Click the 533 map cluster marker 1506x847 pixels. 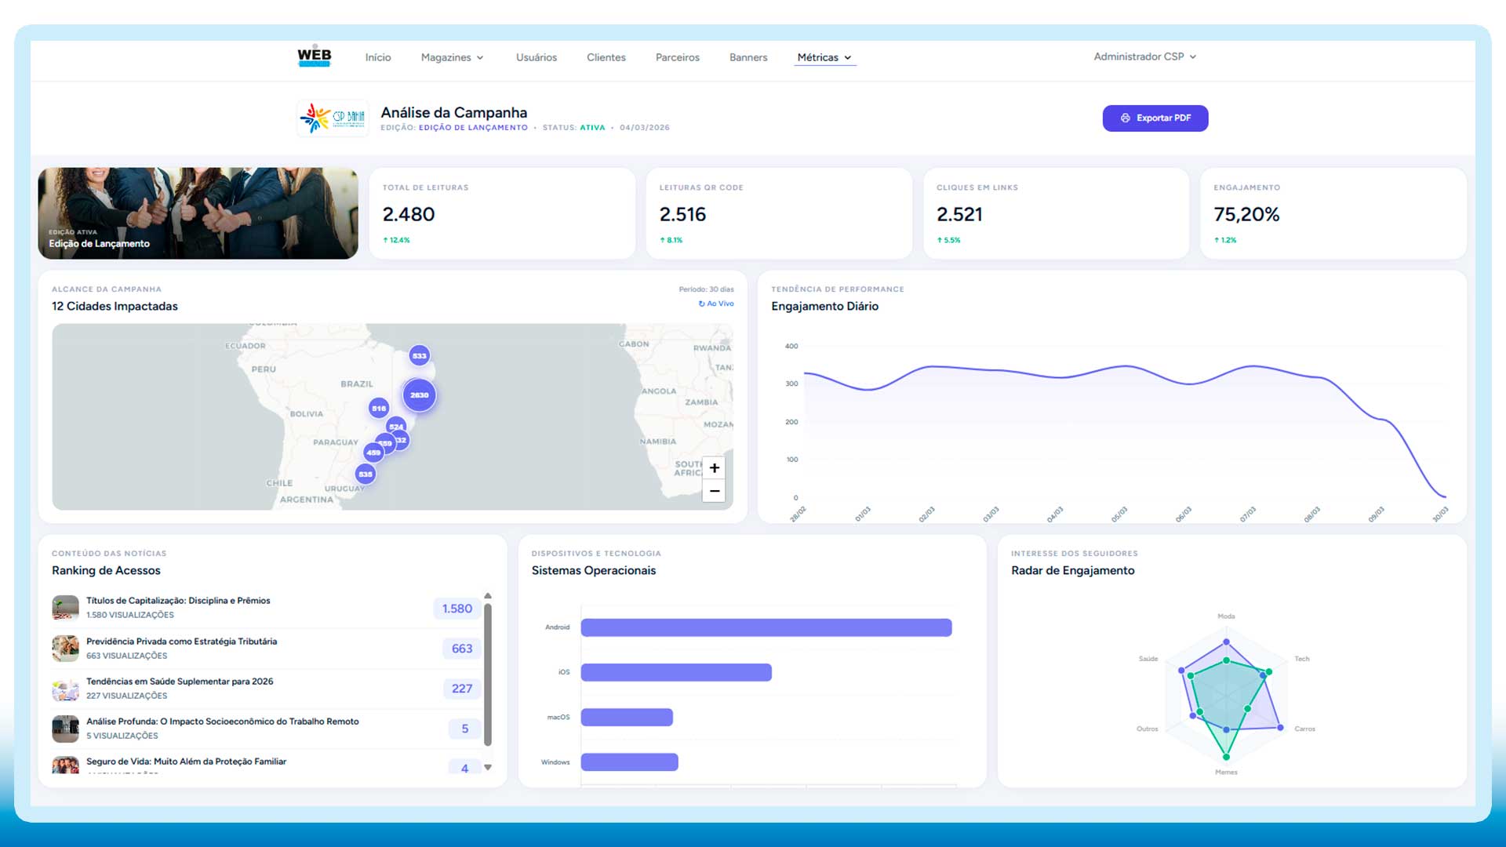coord(420,356)
